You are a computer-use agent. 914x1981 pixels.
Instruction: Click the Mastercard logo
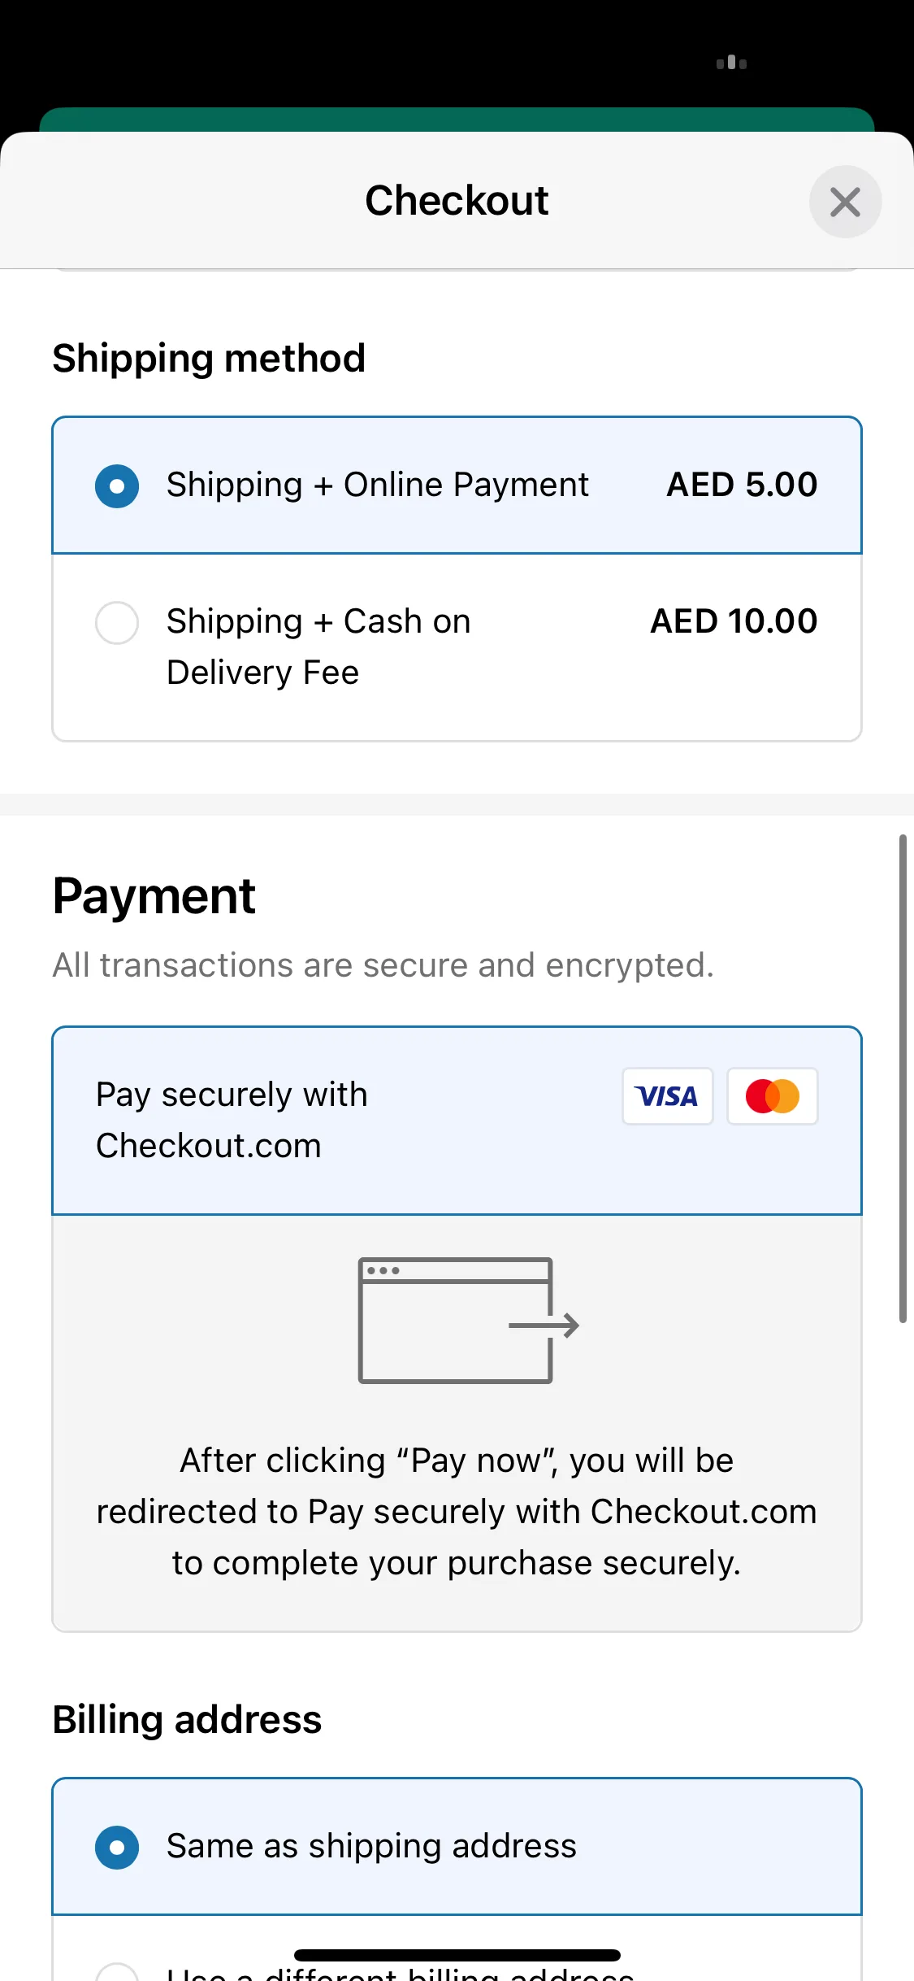coord(772,1096)
